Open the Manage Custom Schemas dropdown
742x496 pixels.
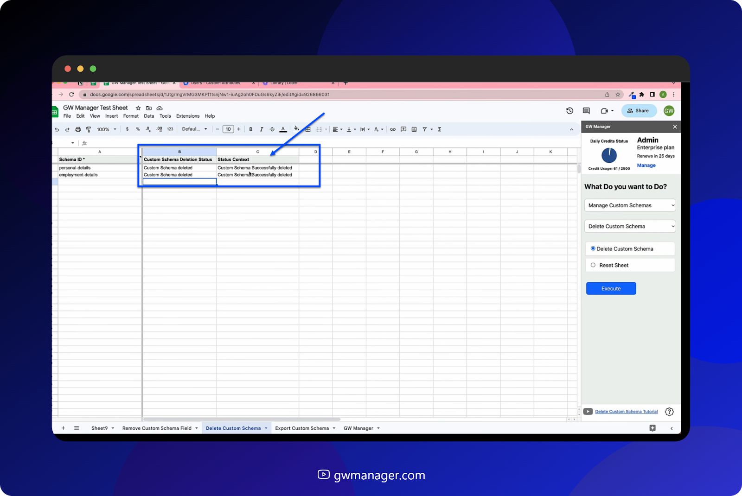(630, 205)
